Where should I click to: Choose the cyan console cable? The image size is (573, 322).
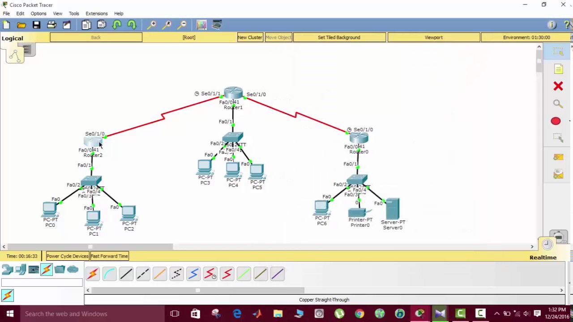click(x=109, y=274)
